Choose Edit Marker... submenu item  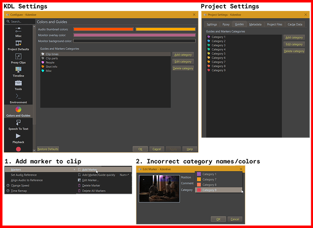pyautogui.click(x=104, y=180)
